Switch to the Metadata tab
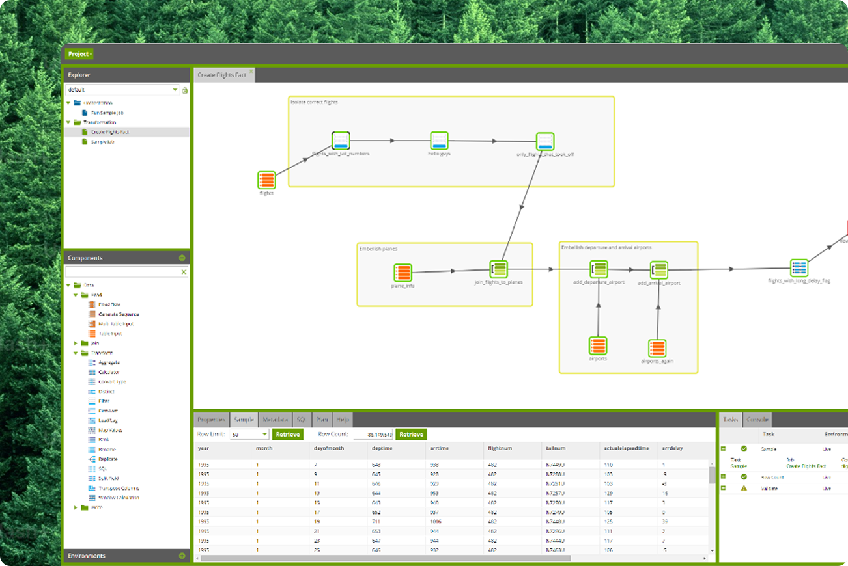Screen dimensions: 848x566 point(276,420)
